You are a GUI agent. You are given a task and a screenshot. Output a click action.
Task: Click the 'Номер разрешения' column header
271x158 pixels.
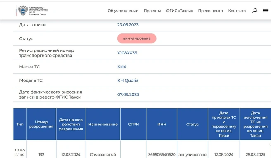[41, 124]
